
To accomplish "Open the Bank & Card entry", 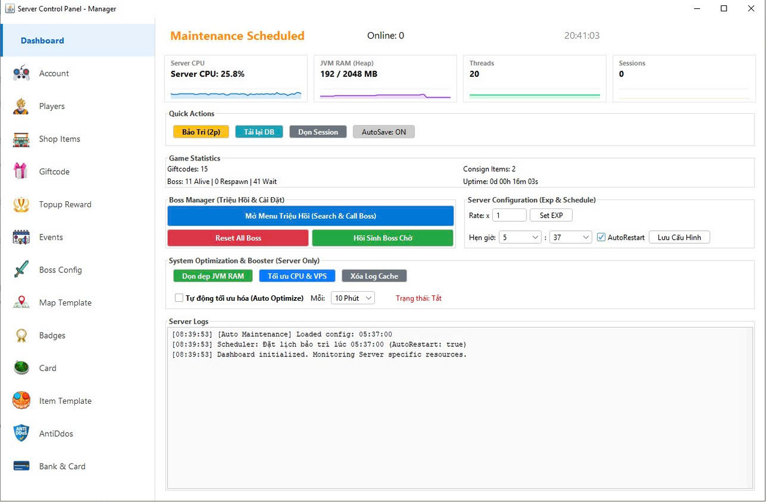I will [78, 466].
